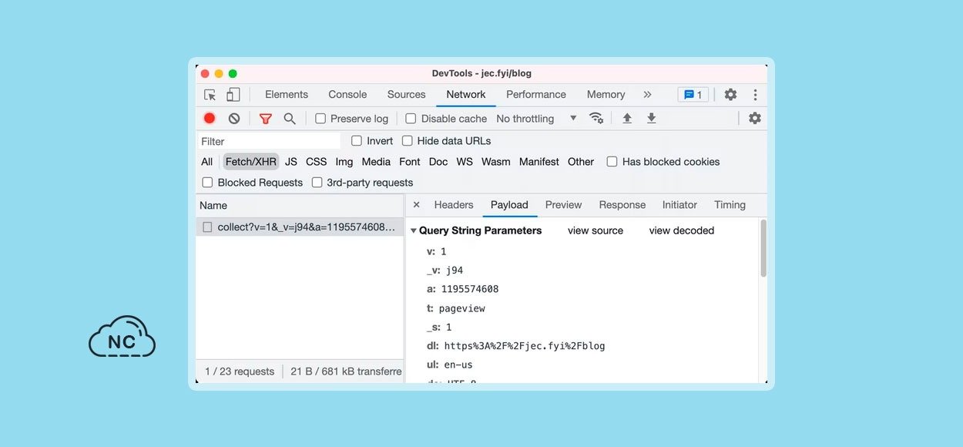Open network settings gear in the toolbar

(x=755, y=118)
